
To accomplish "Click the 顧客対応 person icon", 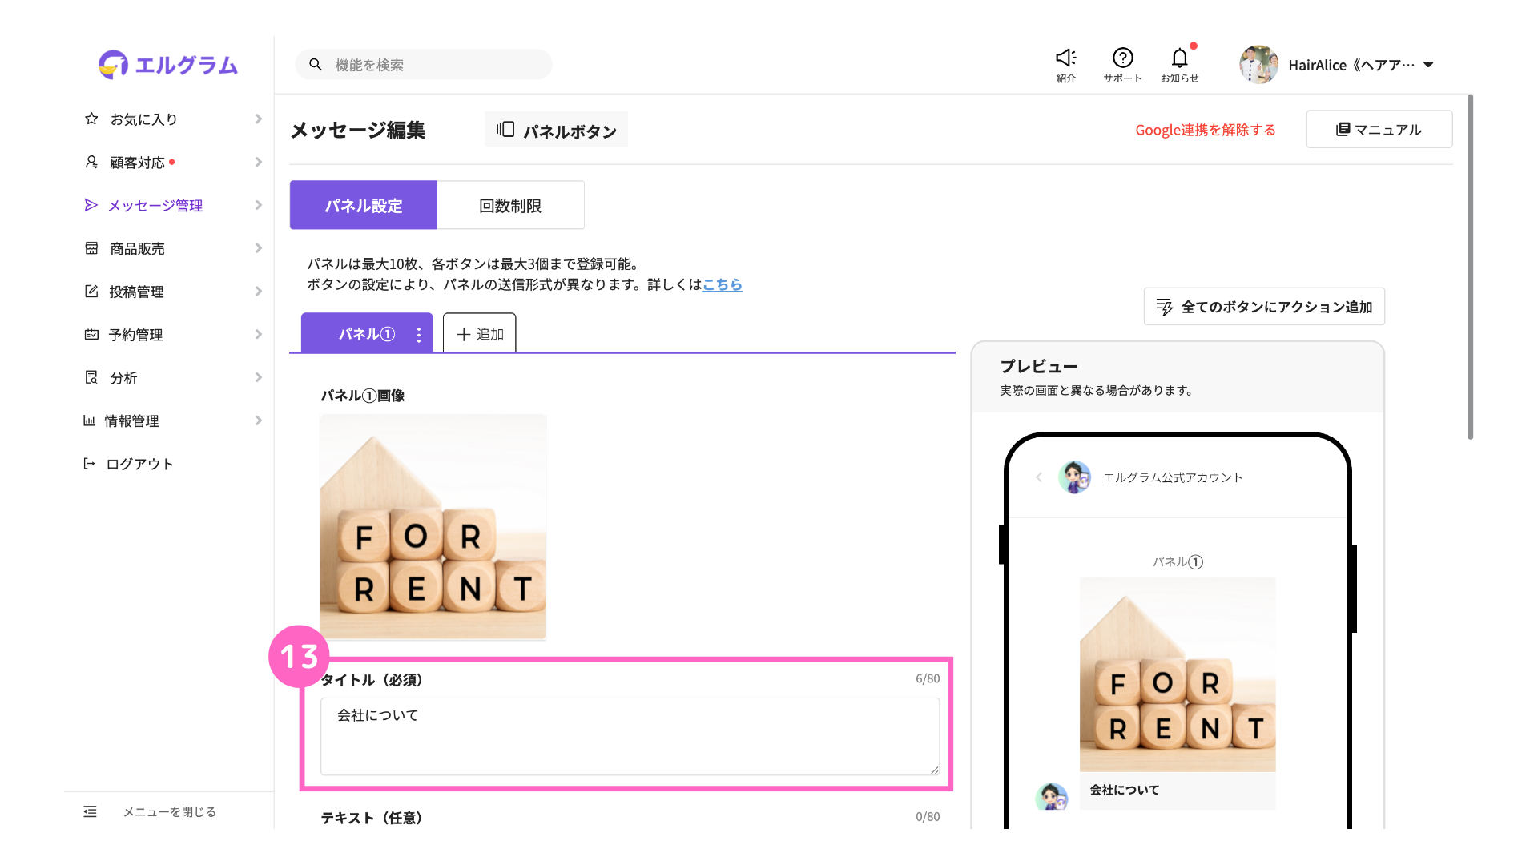I will [91, 162].
